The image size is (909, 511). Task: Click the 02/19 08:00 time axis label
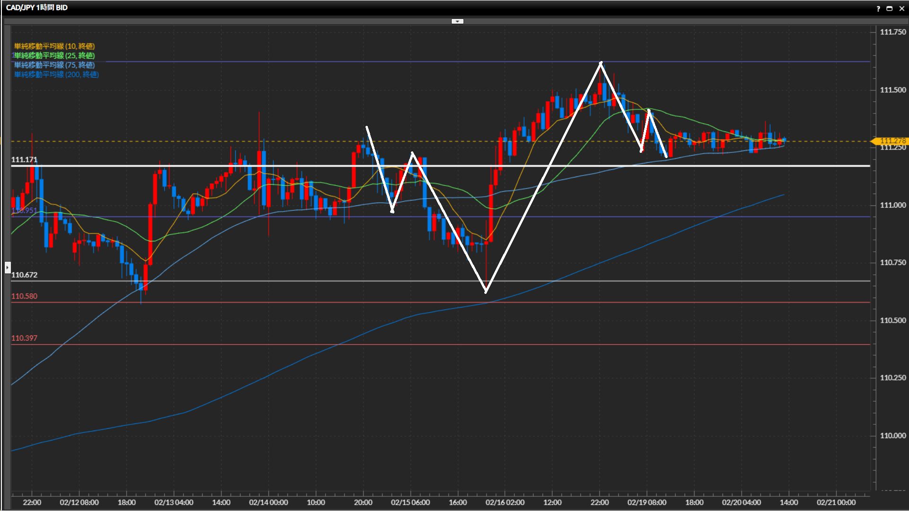coord(647,502)
